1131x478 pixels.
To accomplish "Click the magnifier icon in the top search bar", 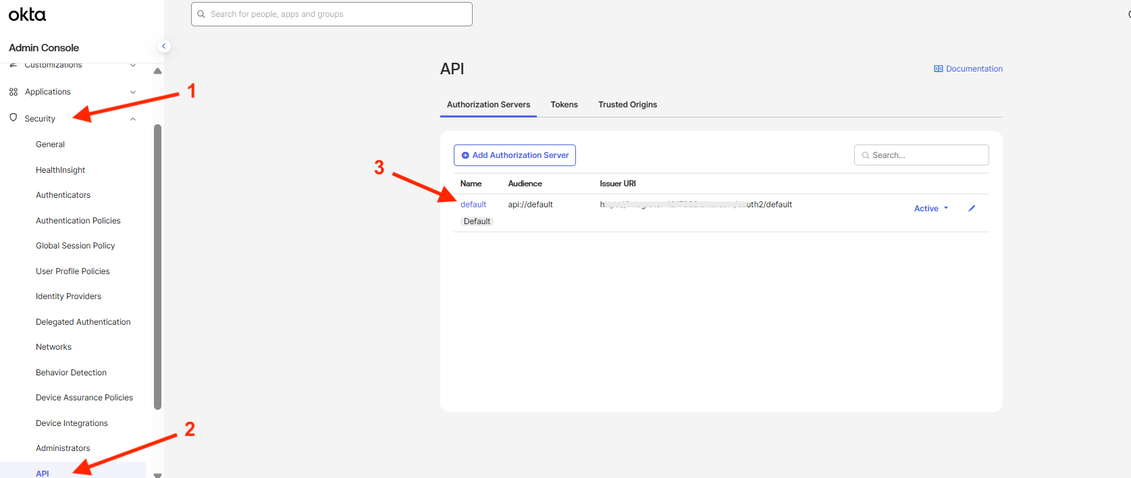I will (201, 14).
